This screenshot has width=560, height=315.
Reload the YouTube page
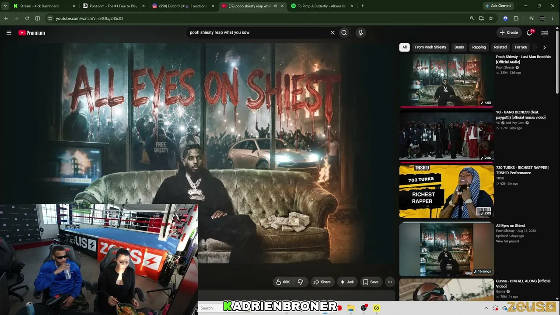pyautogui.click(x=27, y=18)
